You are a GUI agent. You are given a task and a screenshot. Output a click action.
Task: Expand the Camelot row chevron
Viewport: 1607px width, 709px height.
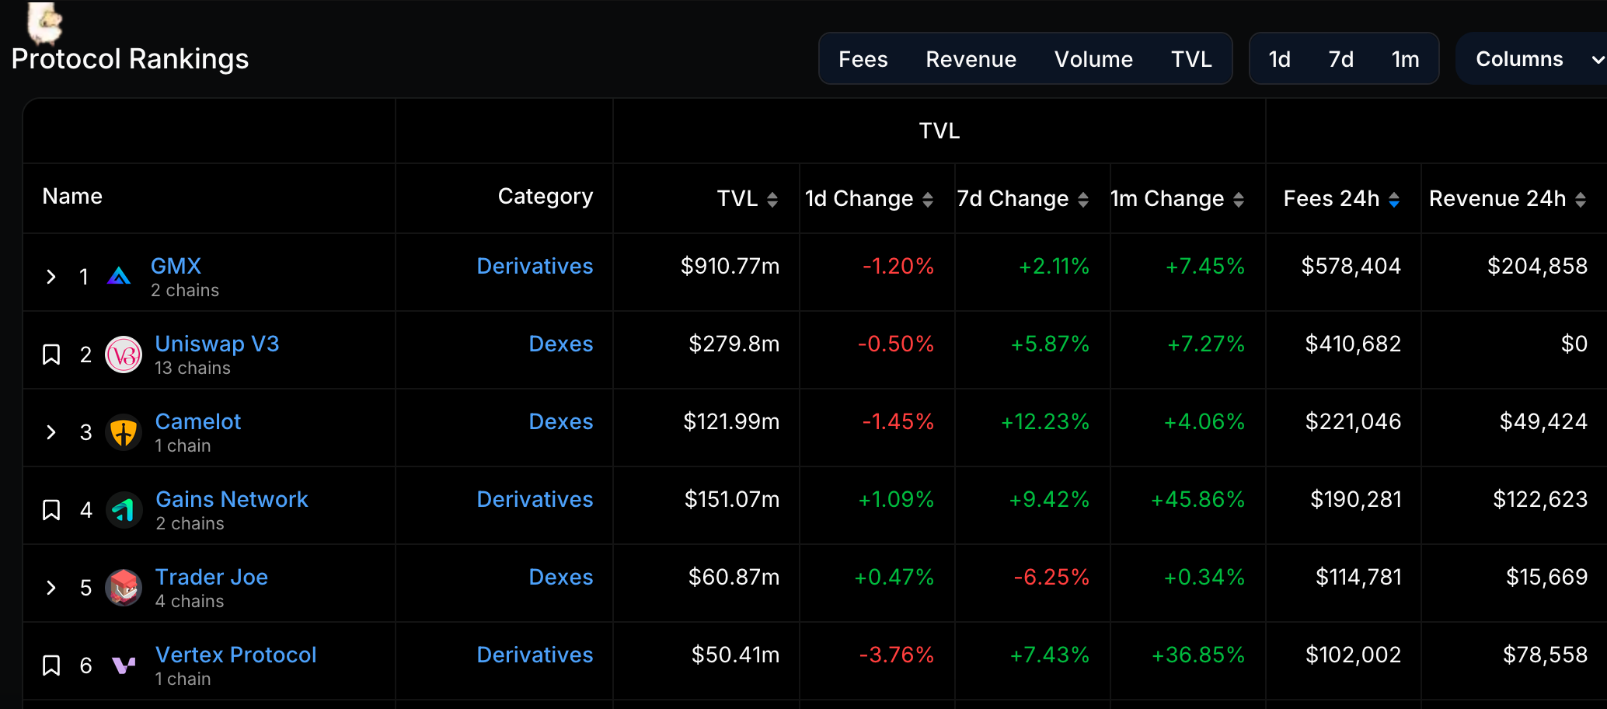coord(51,432)
